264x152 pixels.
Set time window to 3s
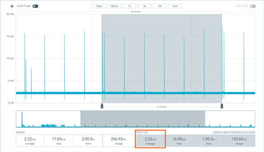[x=144, y=6]
